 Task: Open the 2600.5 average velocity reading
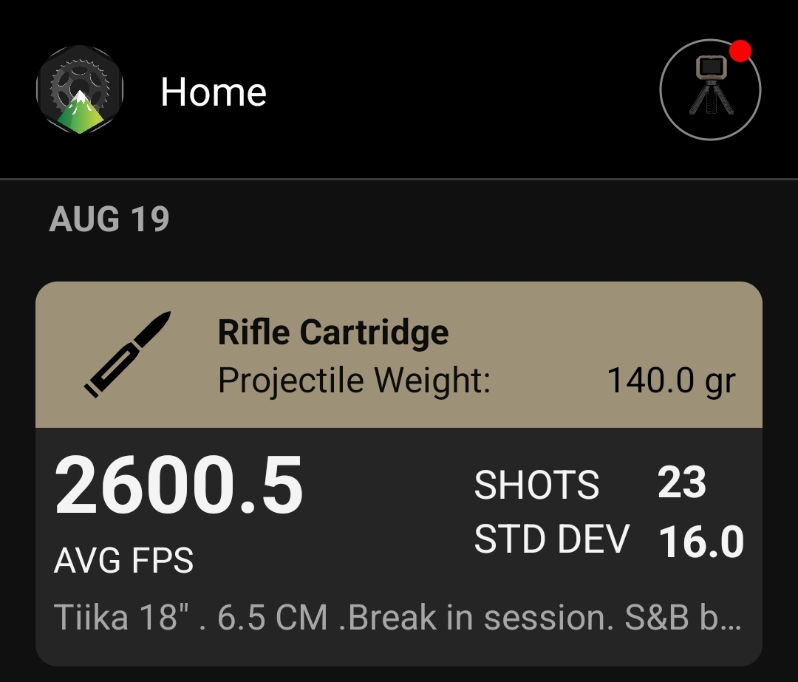(x=179, y=485)
